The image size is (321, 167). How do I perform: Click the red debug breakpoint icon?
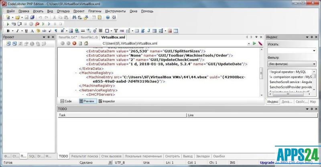coord(37,24)
